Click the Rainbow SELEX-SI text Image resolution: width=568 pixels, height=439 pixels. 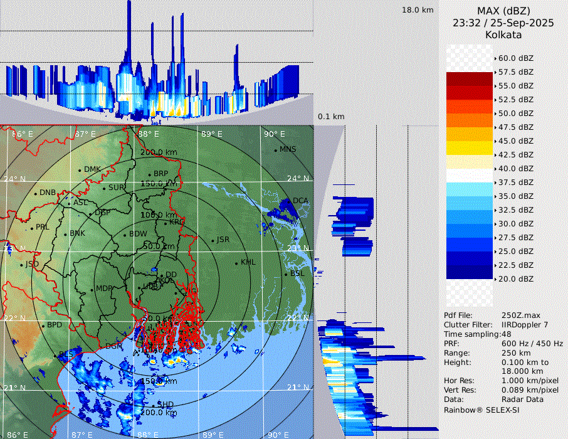point(481,410)
